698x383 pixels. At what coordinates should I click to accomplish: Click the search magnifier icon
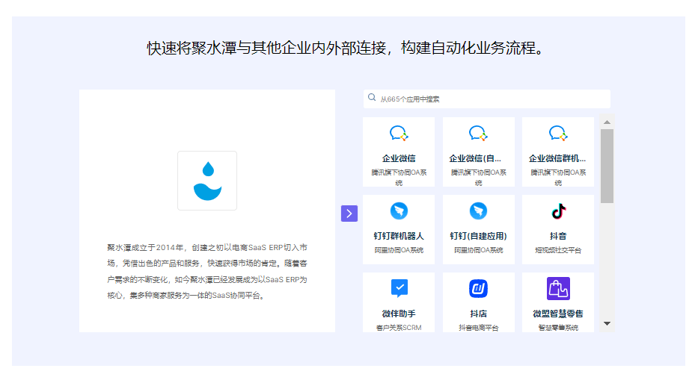tap(372, 98)
